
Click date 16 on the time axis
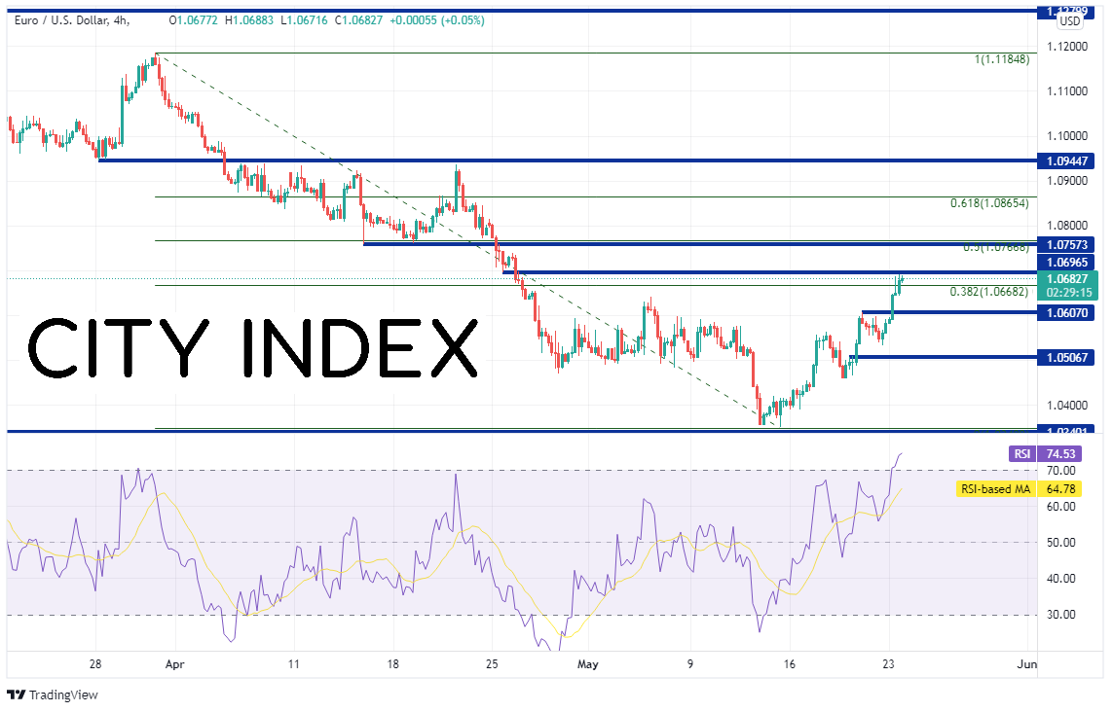pyautogui.click(x=790, y=665)
